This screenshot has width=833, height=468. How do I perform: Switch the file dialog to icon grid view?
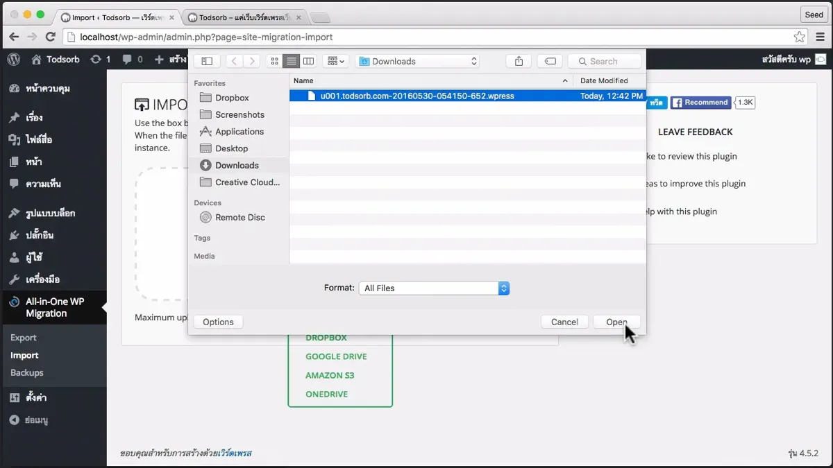pyautogui.click(x=275, y=61)
